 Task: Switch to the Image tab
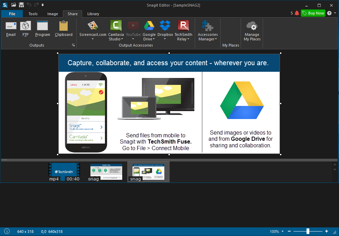pyautogui.click(x=52, y=14)
